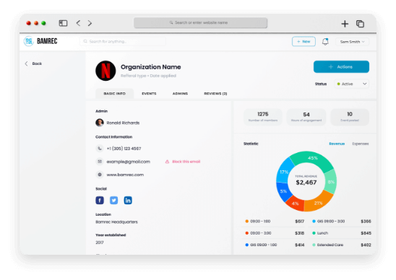396x280 pixels.
Task: Switch to the Basic Info tab
Action: (114, 94)
